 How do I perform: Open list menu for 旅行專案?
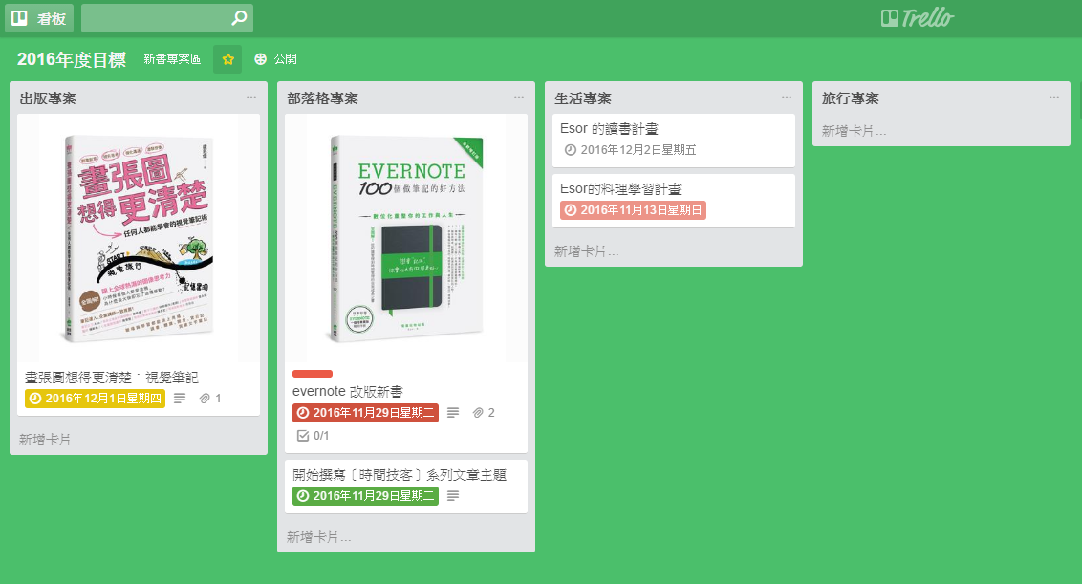coord(1054,98)
